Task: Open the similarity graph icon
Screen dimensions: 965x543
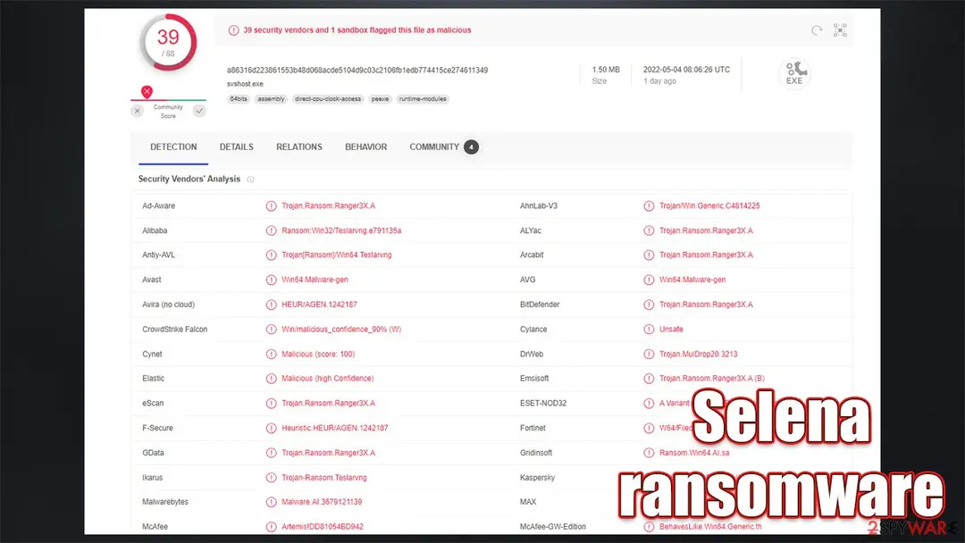Action: [840, 30]
